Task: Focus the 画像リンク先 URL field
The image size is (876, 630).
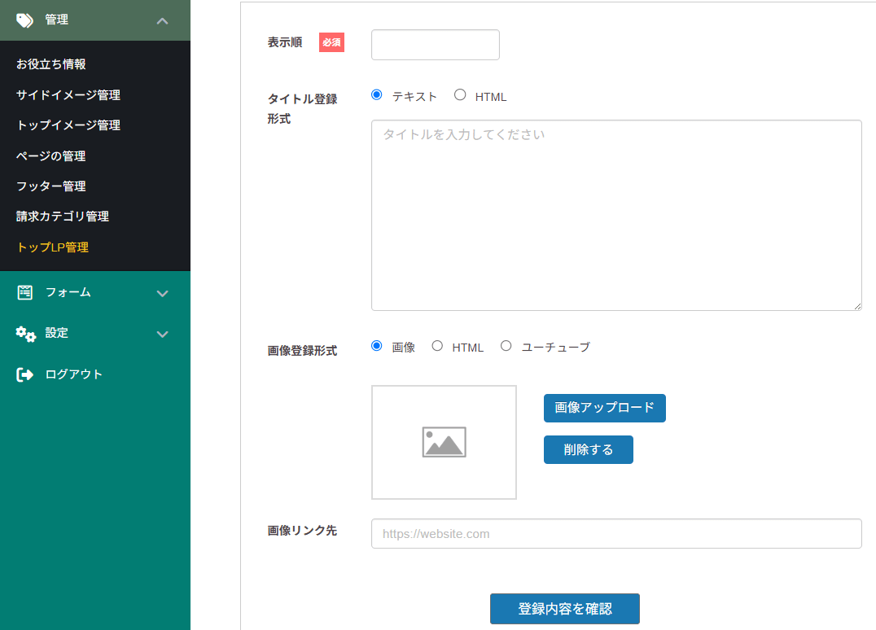Action: click(616, 533)
